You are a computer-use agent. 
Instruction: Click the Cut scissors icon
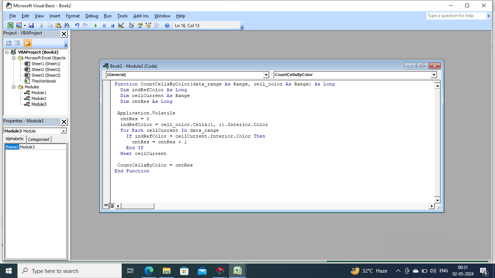[41, 25]
